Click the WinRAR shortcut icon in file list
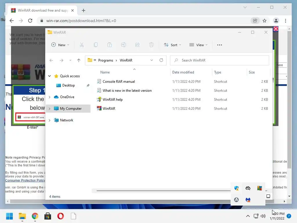Viewport: 297px width, 223px height. [99, 108]
